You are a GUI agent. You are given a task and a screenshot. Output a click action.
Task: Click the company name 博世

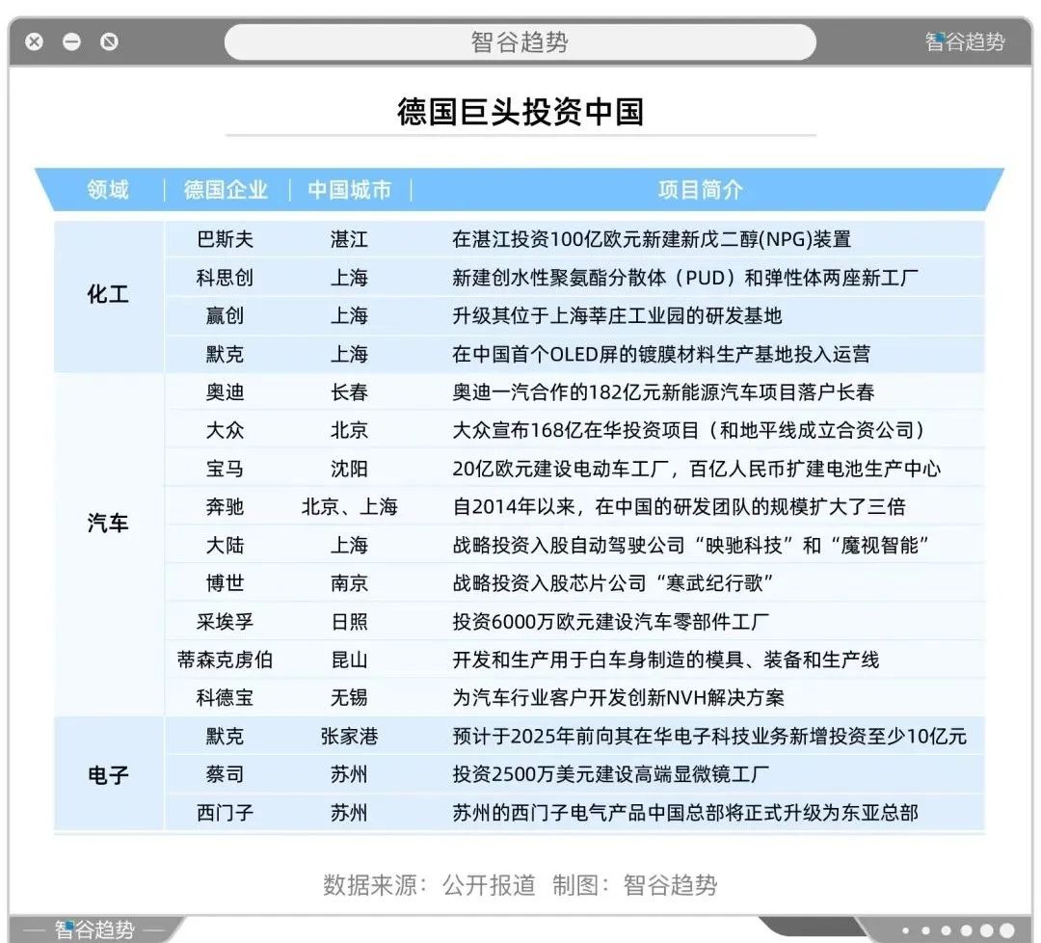click(x=225, y=583)
